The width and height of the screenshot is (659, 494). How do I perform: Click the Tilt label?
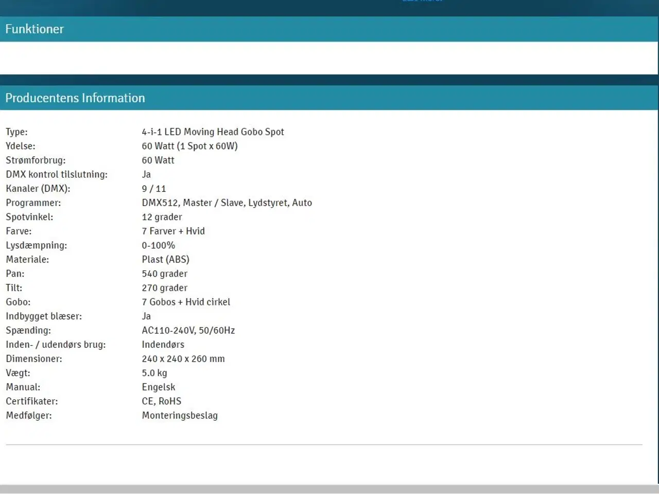click(14, 288)
